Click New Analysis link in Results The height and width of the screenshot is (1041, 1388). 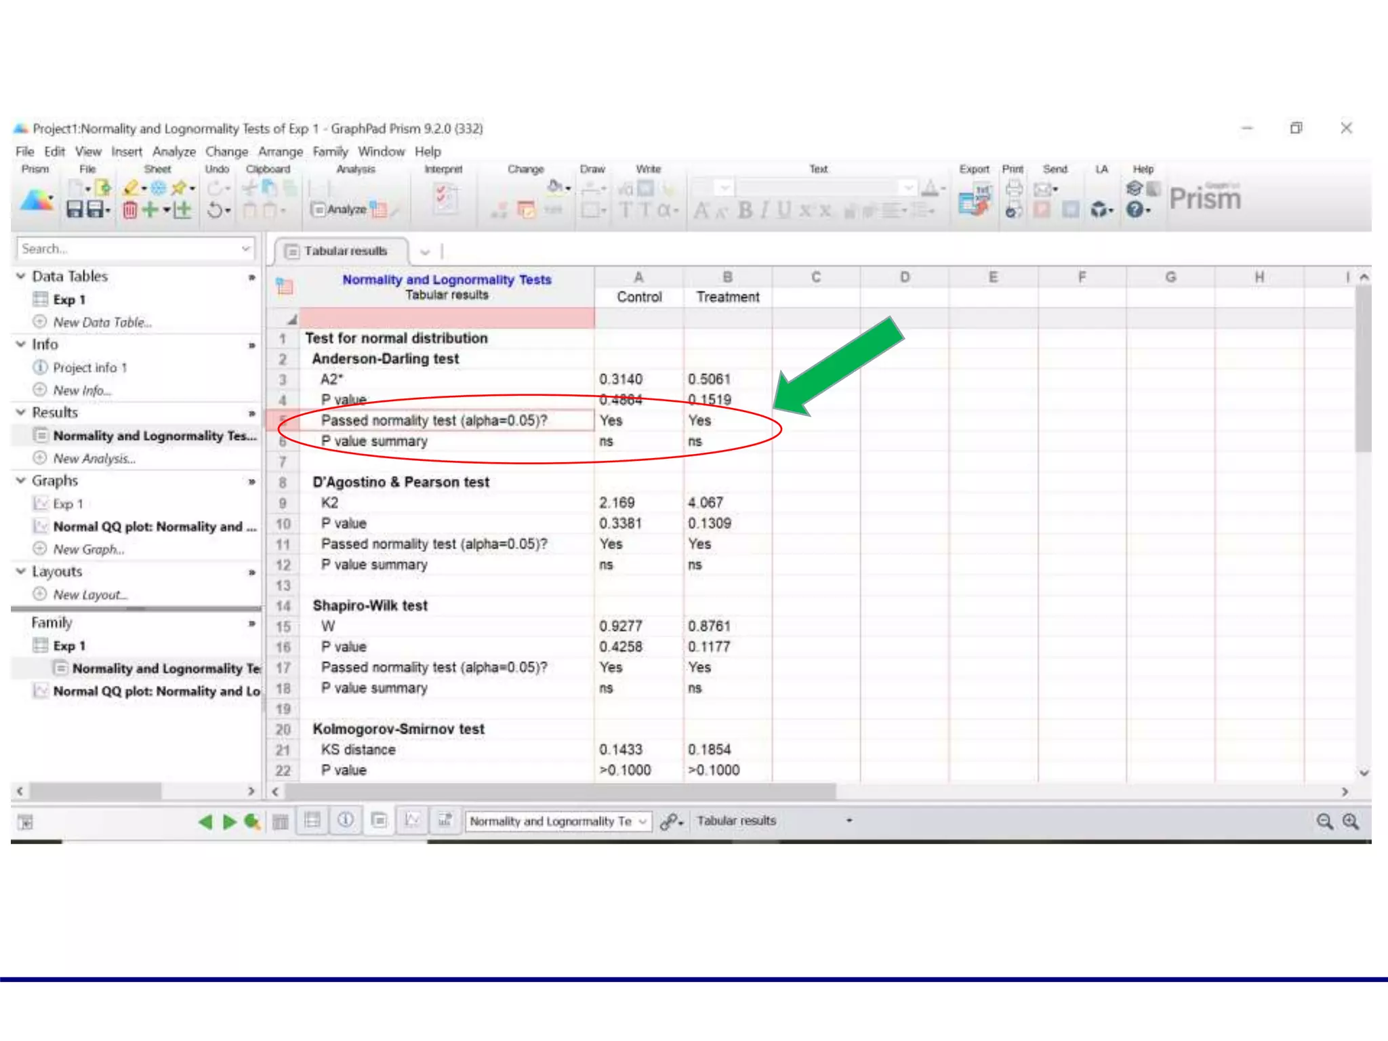coord(94,459)
